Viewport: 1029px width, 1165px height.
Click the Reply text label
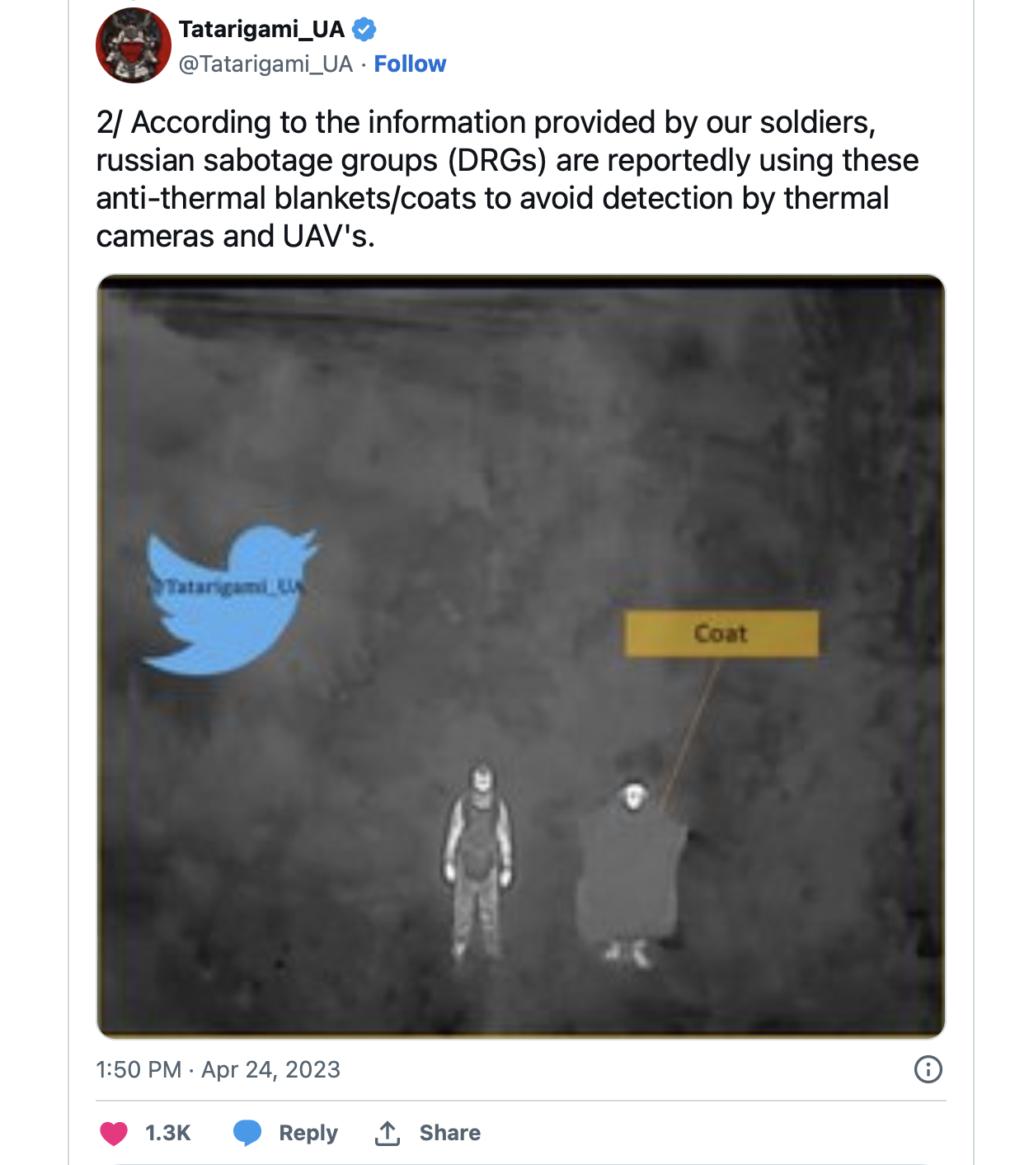point(308,1133)
